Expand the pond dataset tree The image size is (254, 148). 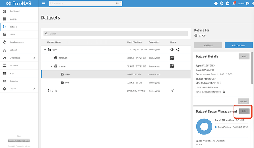[x=45, y=91]
